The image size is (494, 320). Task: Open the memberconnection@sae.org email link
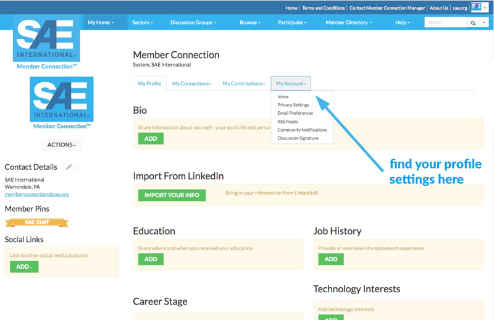(36, 194)
